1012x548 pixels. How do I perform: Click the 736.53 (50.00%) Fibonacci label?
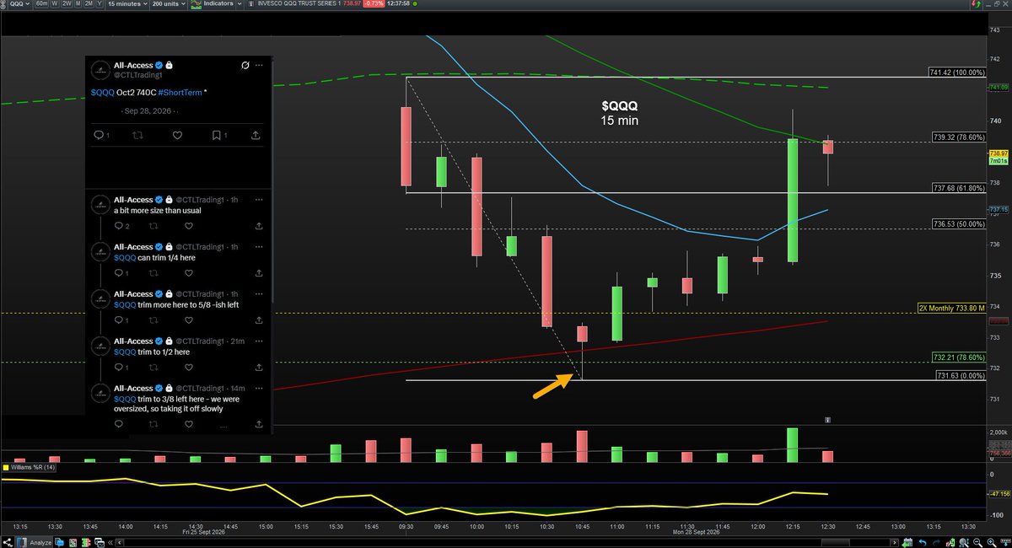tap(959, 224)
